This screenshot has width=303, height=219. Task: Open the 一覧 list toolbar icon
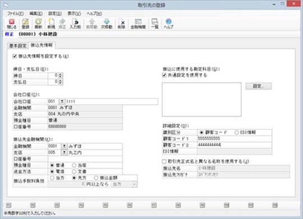tap(155, 24)
